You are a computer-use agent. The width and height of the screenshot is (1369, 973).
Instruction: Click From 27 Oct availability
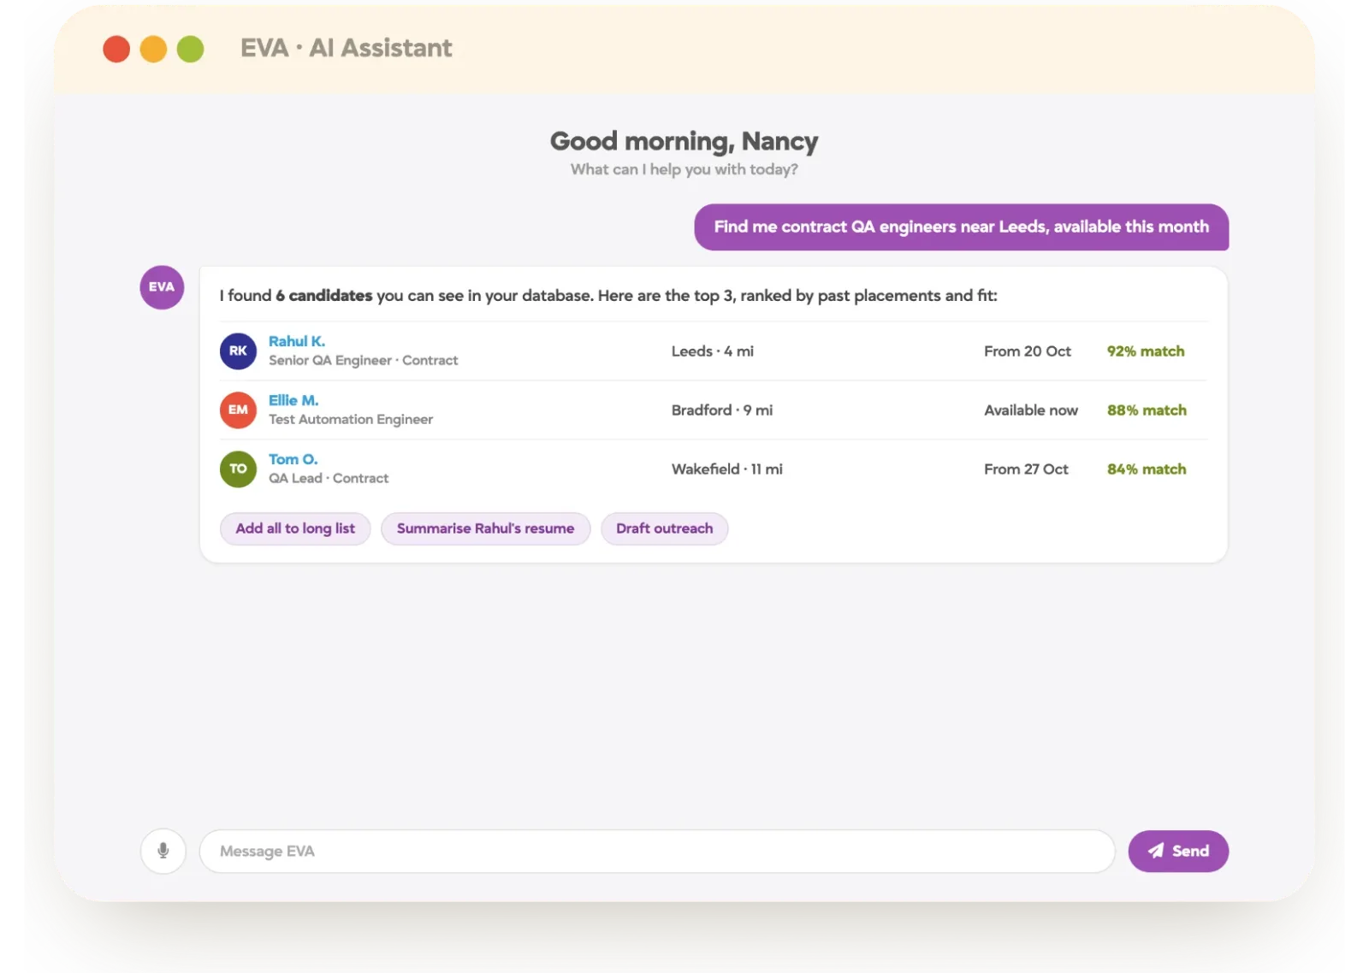pos(1026,469)
